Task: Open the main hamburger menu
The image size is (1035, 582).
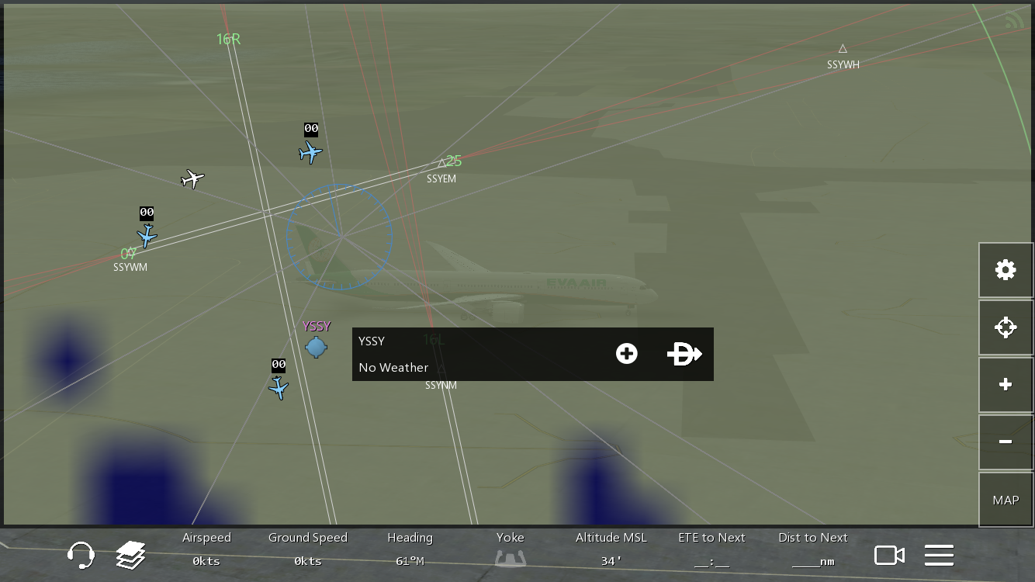Action: (x=939, y=556)
